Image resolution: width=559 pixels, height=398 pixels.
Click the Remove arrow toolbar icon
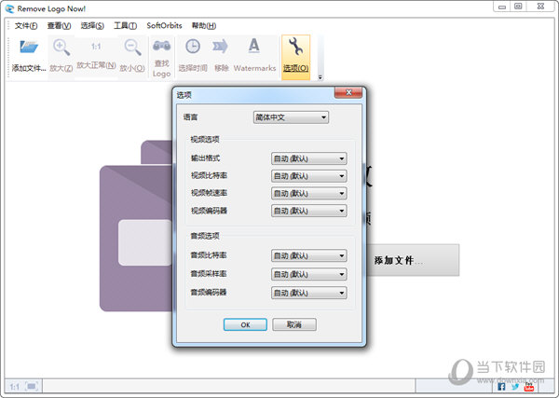[x=220, y=47]
